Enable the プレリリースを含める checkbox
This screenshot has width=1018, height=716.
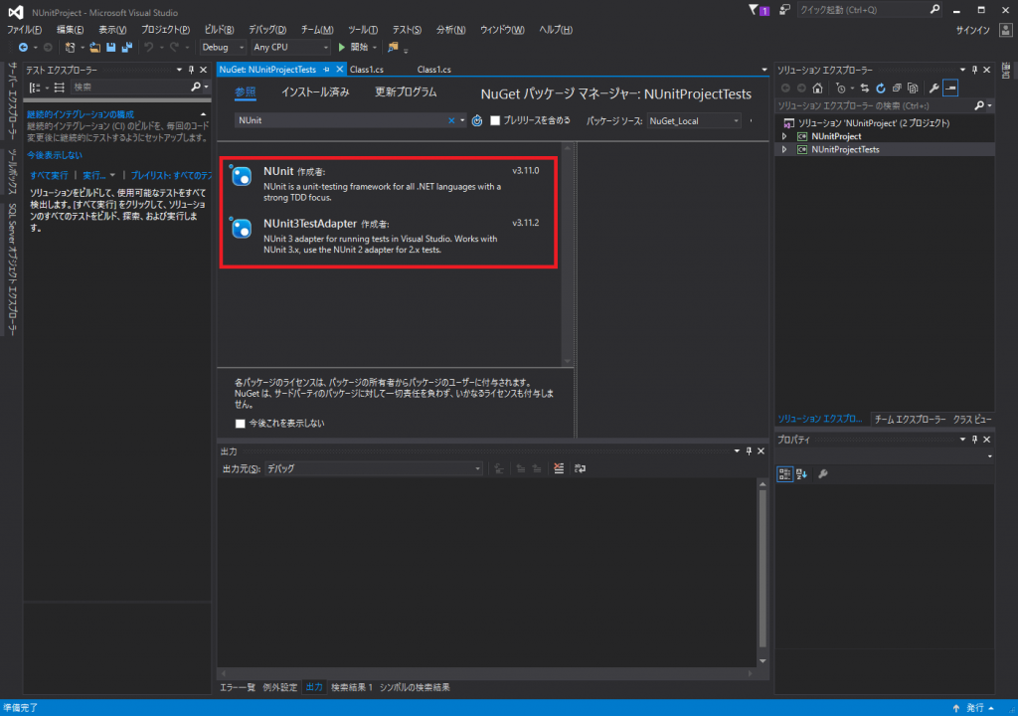(x=496, y=119)
